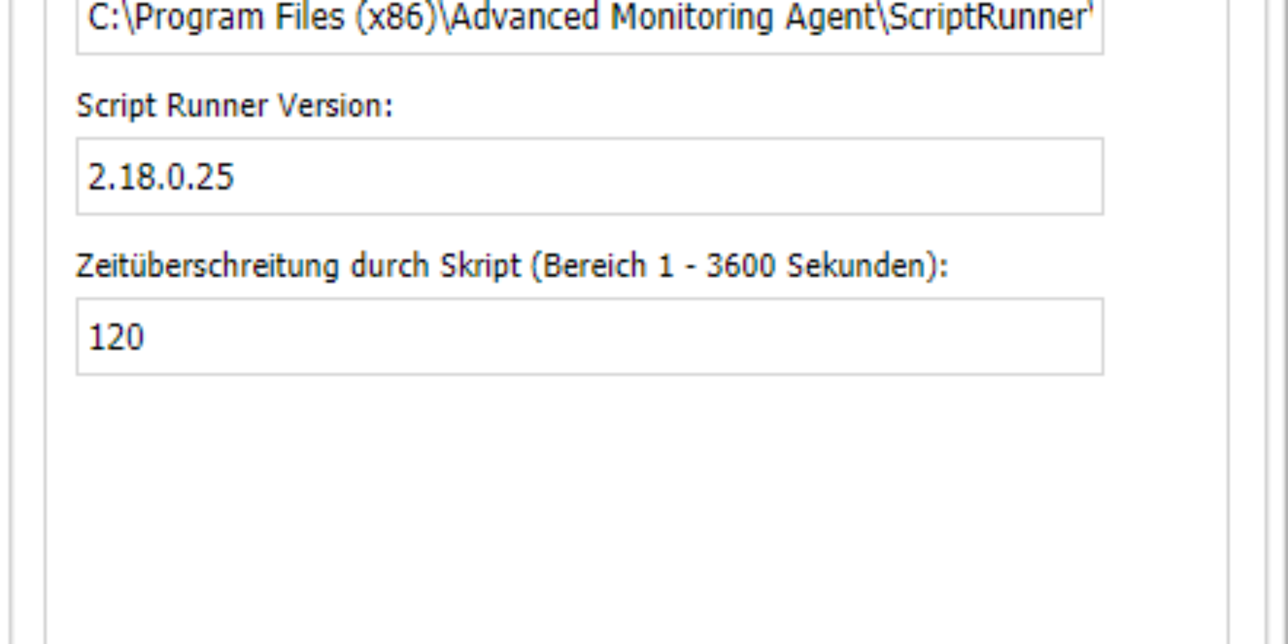Screen dimensions: 1288x644
Task: Click the '2.18.0.25' version number text
Action: coord(161,177)
